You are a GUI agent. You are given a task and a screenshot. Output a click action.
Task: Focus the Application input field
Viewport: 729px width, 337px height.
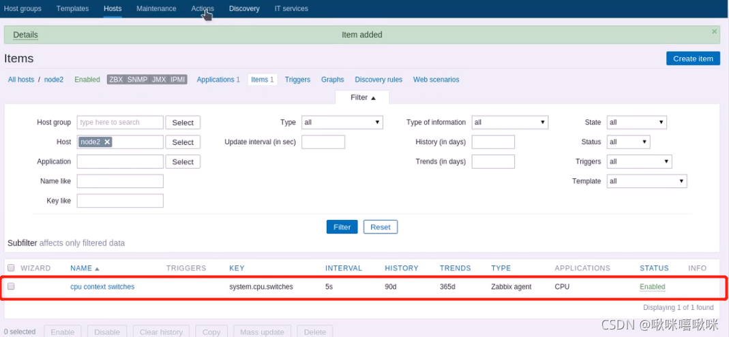tap(120, 161)
